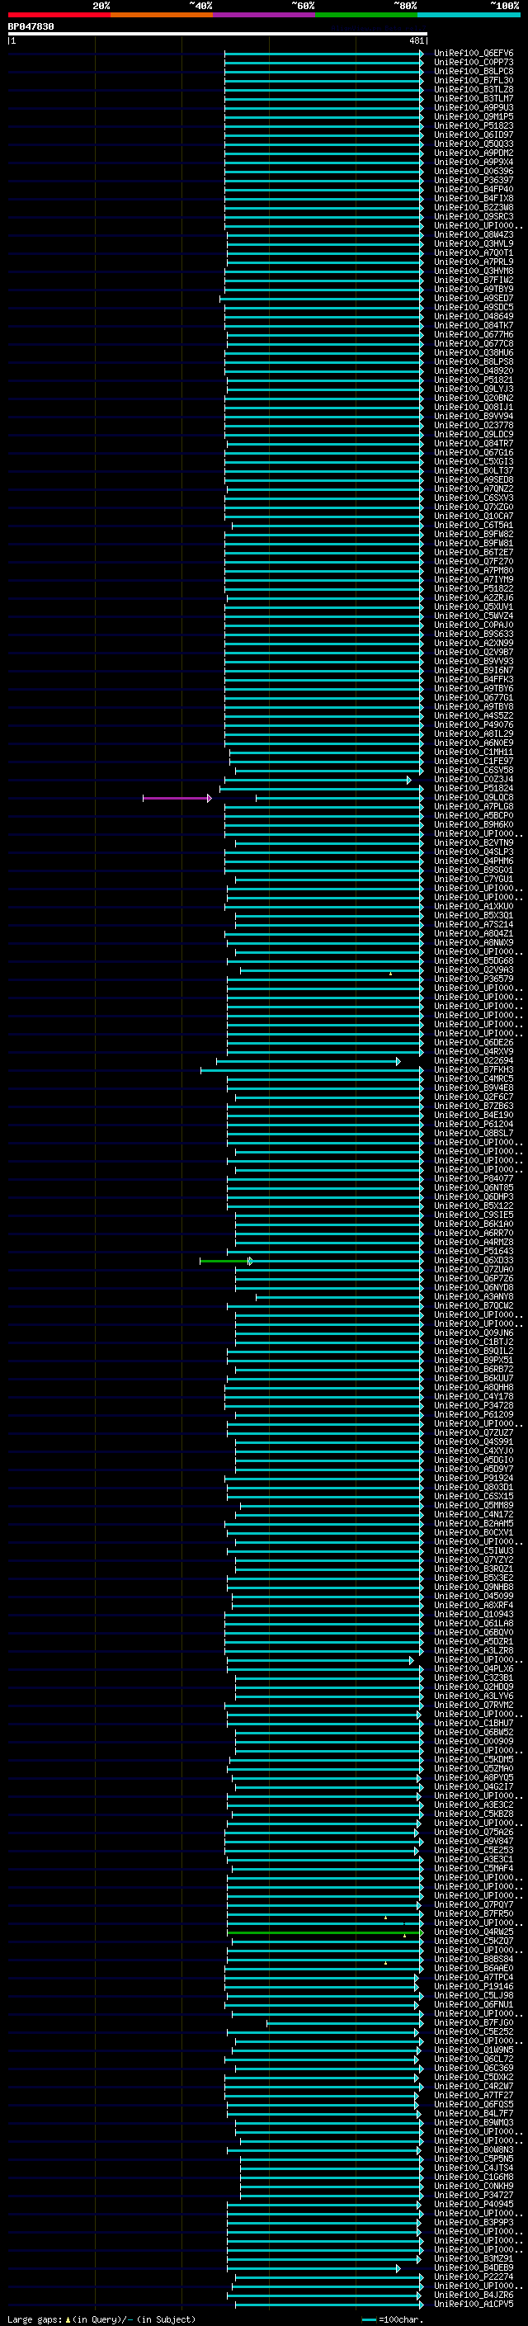
Task: Click the green ~80% identity legend segment
Action: [x=365, y=15]
